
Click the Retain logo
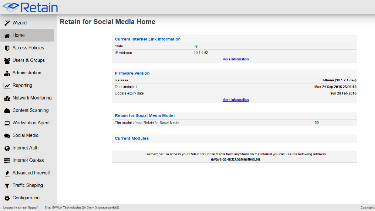30,7
